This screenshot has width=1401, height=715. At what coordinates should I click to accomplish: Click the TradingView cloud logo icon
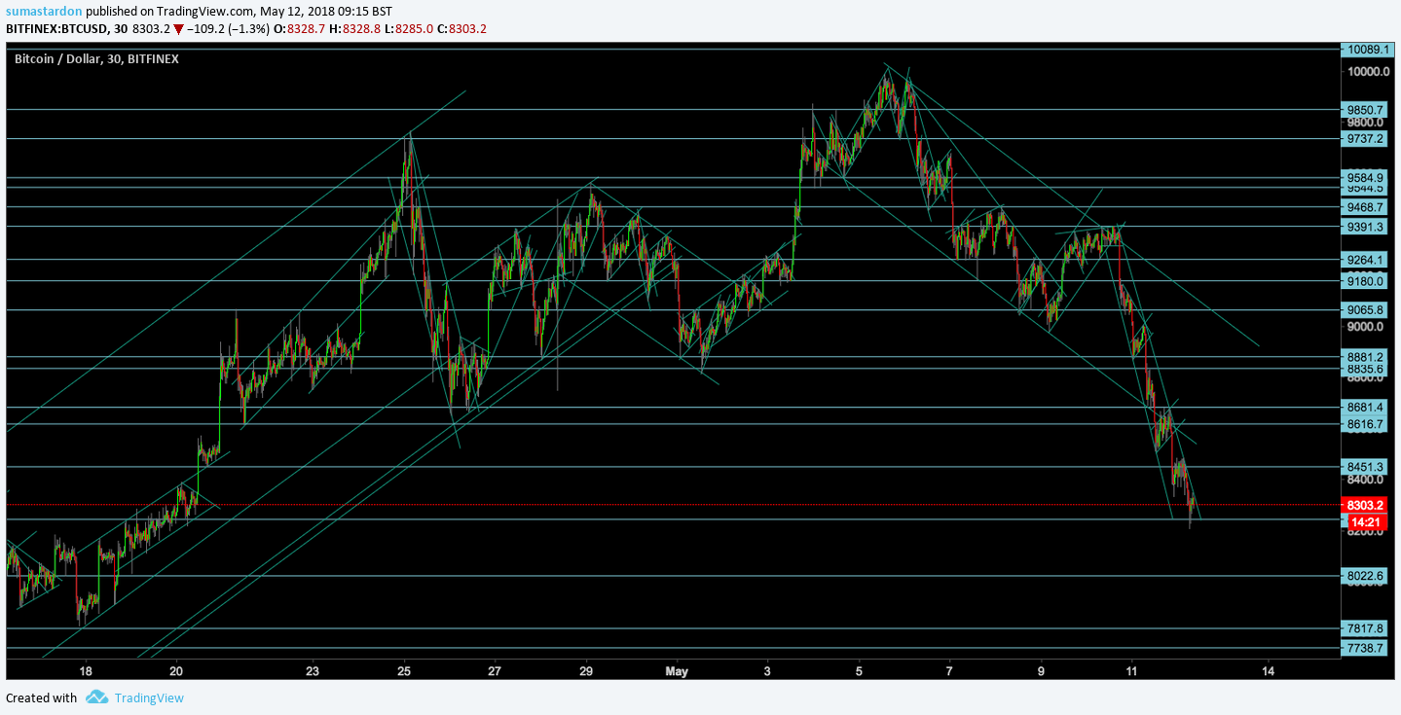click(x=96, y=697)
